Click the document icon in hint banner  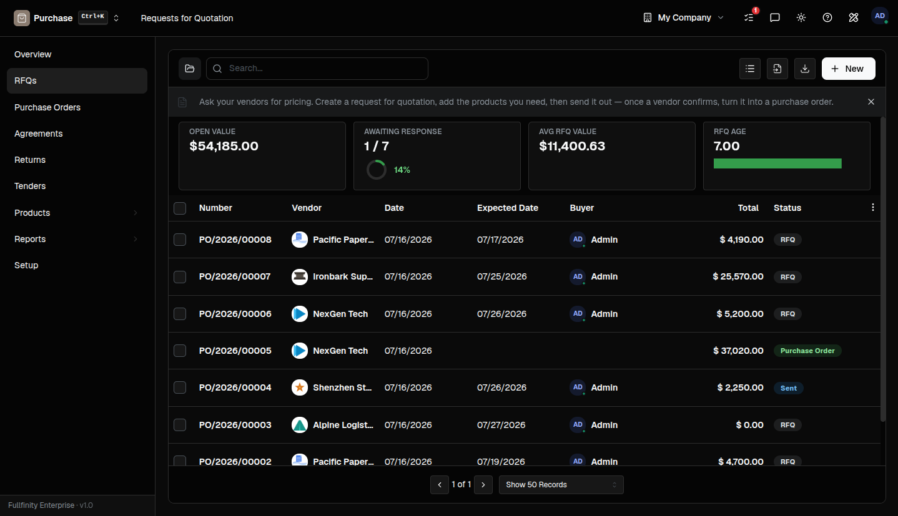click(x=182, y=102)
